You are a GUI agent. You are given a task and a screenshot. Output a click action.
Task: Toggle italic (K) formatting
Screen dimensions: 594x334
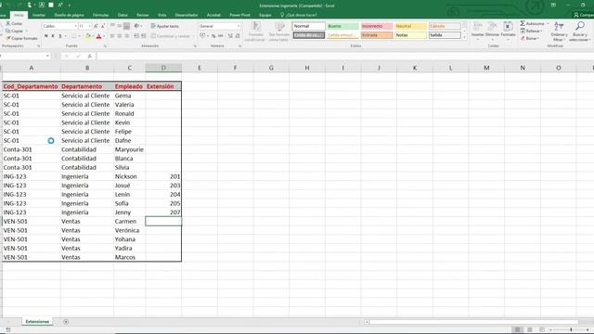tap(53, 36)
